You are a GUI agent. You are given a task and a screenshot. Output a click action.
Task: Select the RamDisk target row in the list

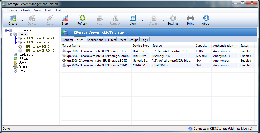click(x=158, y=56)
